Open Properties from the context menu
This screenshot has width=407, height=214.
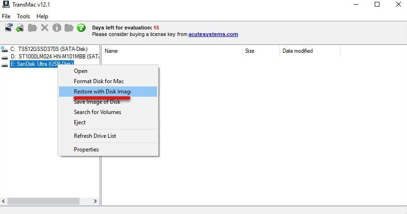(108, 150)
